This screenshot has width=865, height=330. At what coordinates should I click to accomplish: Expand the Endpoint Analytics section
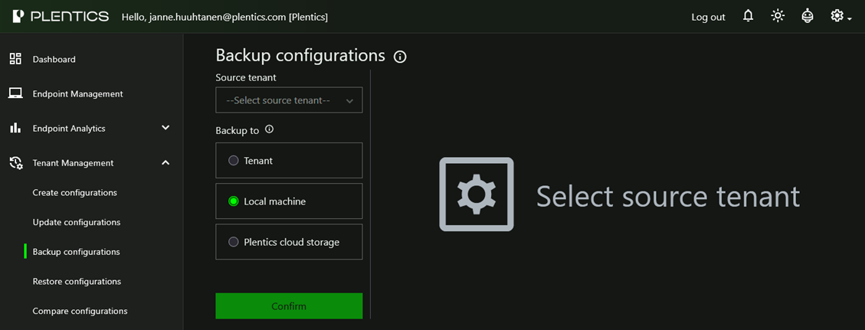coord(165,128)
